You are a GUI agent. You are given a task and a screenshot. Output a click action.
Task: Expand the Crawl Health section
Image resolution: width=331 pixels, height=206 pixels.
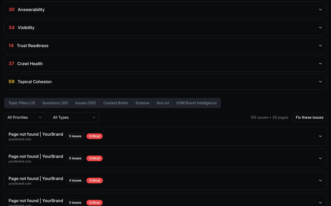click(165, 64)
